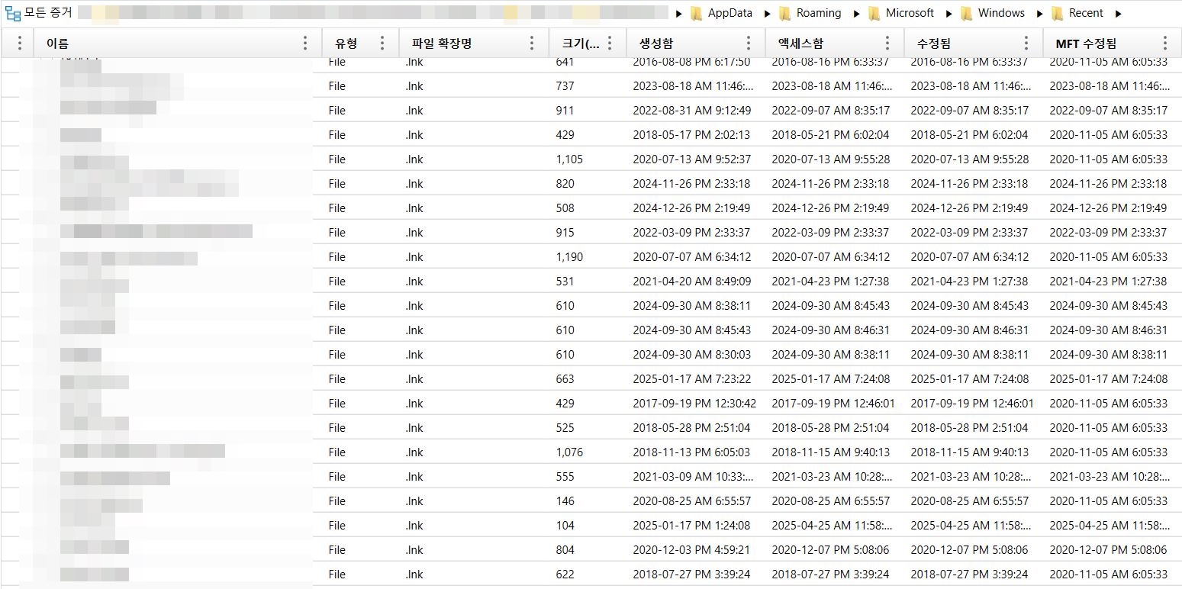Select created date 2017-09-19 PM 12:30:42
The height and width of the screenshot is (589, 1182).
[x=694, y=404]
